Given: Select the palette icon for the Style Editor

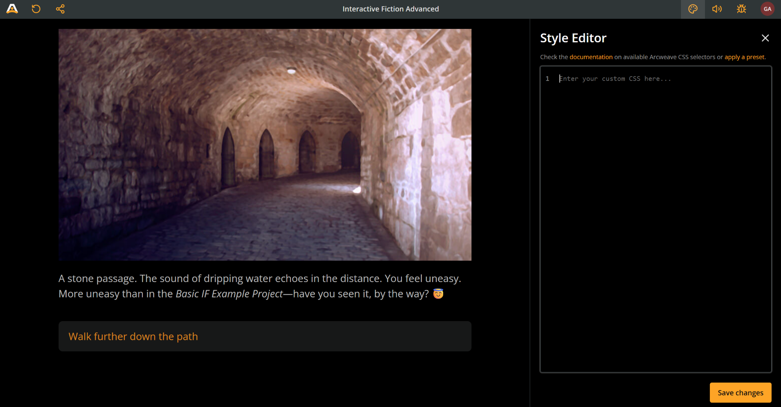Looking at the screenshot, I should tap(693, 9).
